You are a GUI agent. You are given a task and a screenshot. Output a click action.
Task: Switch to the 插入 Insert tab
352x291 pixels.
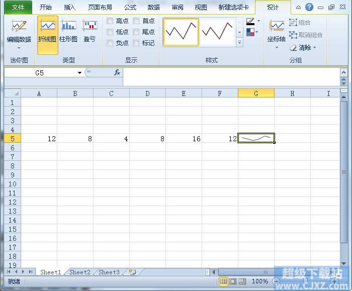point(70,8)
